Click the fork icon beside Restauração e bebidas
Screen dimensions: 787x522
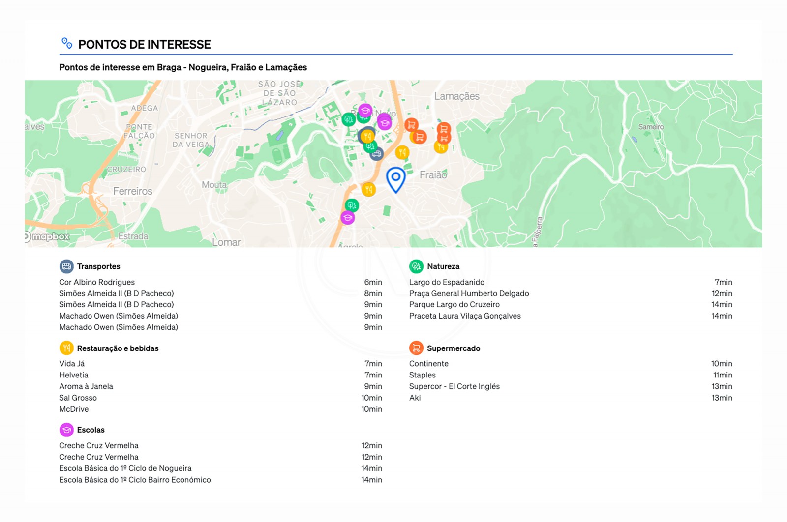point(66,348)
